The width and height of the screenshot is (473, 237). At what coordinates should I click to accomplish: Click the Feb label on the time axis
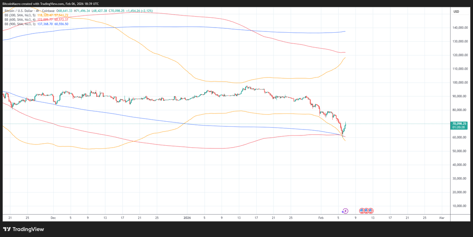click(x=321, y=217)
